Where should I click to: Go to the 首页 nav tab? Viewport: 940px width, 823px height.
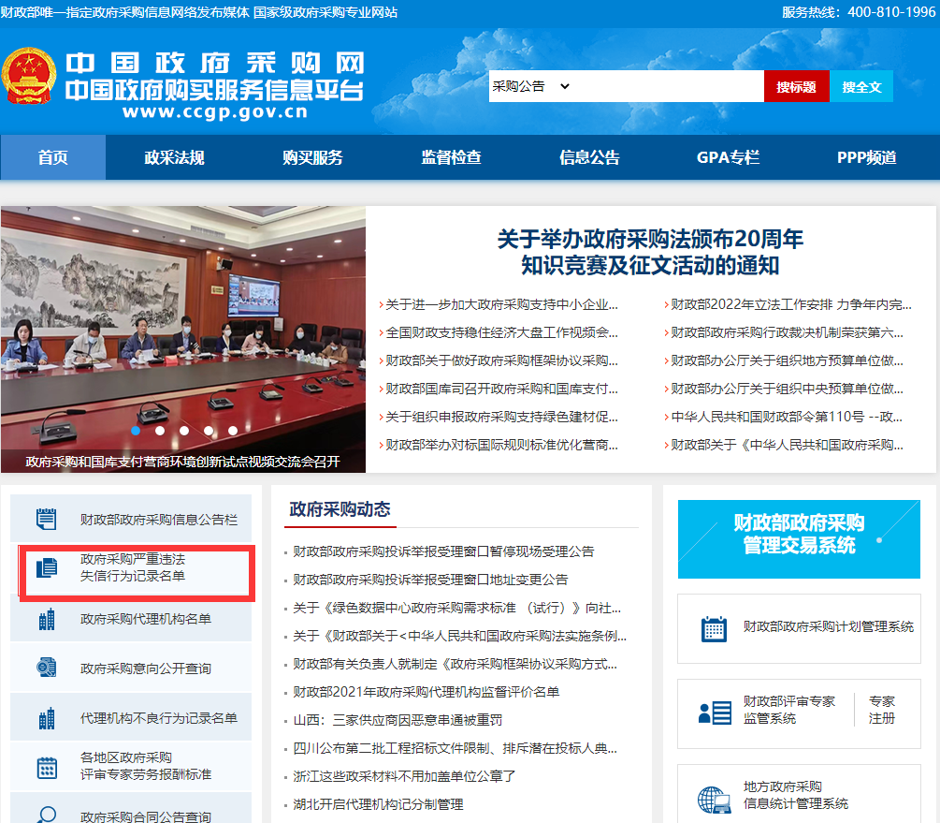pyautogui.click(x=52, y=157)
